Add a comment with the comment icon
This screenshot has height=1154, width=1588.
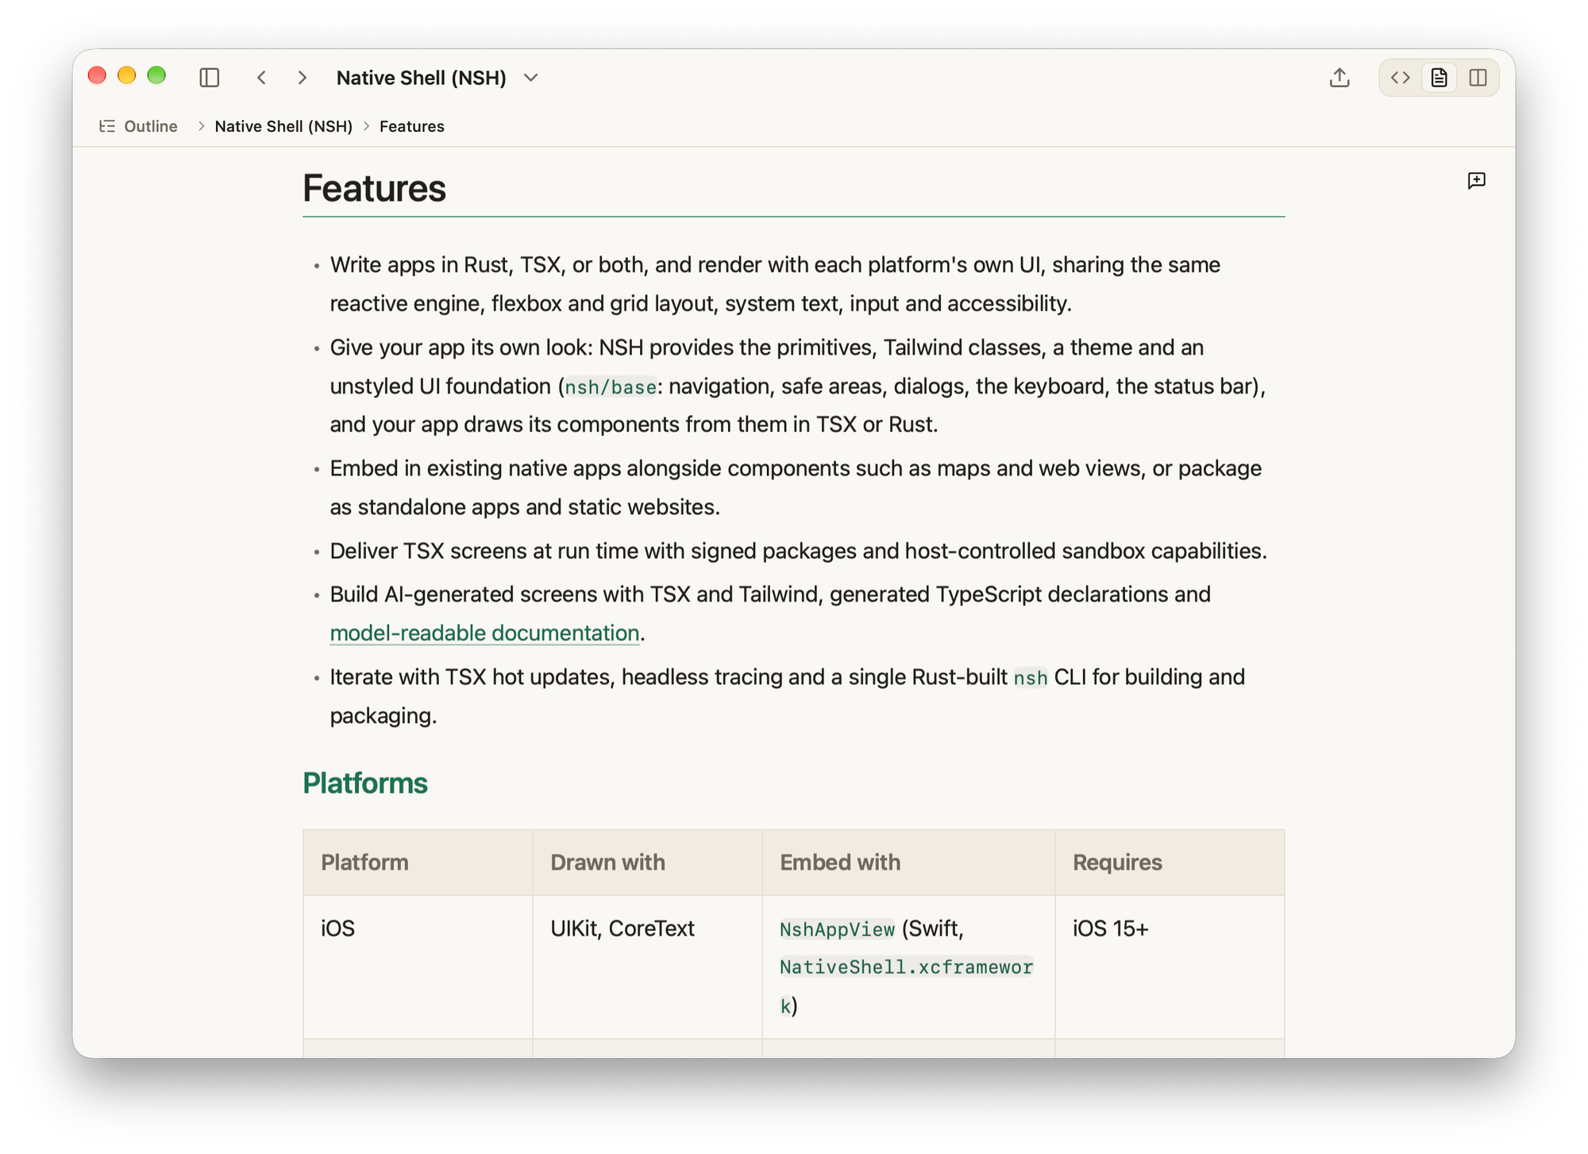[1477, 181]
